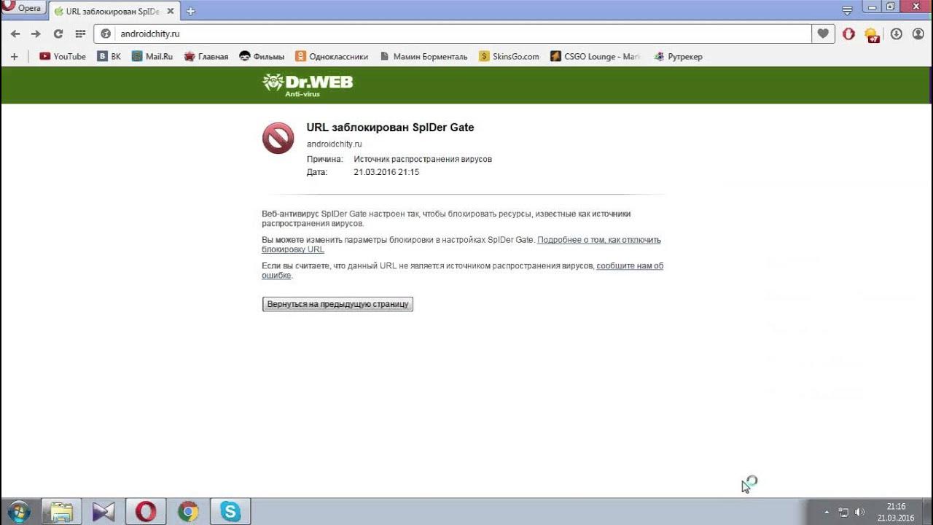Image resolution: width=933 pixels, height=525 pixels.
Task: Open the clock showing 21:16
Action: click(x=896, y=512)
